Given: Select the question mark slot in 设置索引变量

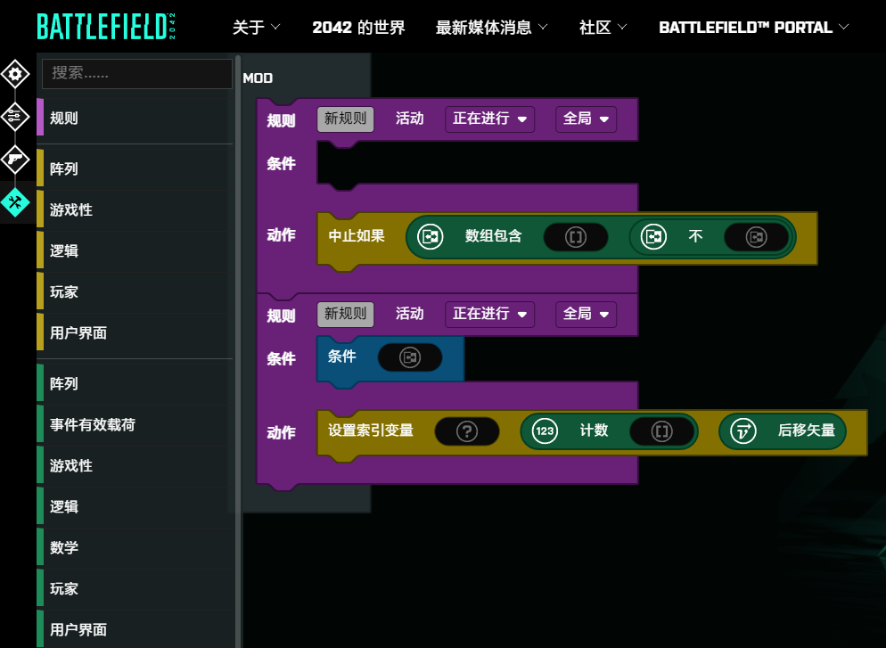Looking at the screenshot, I should 467,431.
